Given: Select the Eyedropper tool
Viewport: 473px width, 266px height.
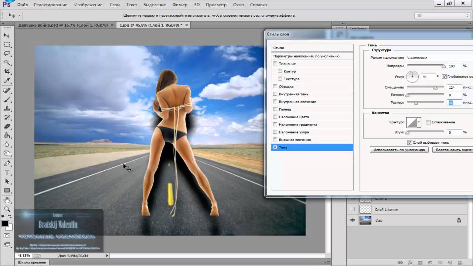Looking at the screenshot, I should (x=7, y=81).
